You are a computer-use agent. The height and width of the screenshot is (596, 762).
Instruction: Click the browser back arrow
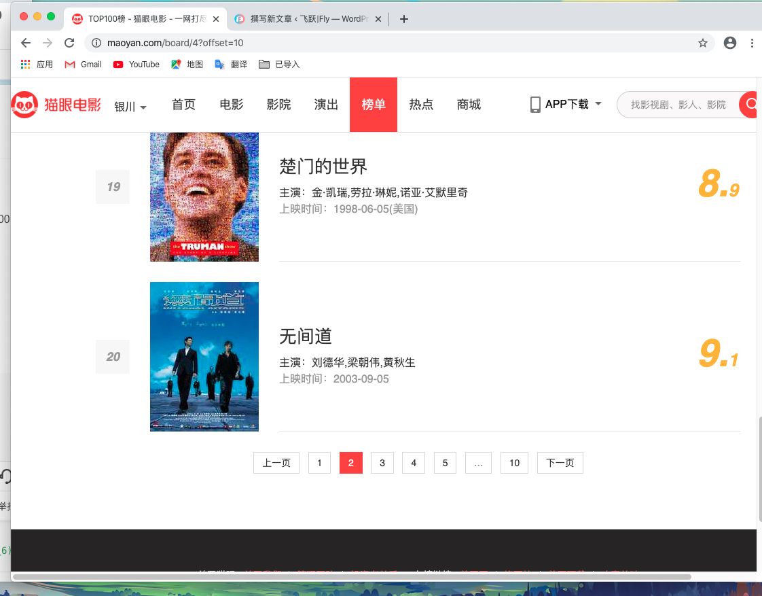(26, 43)
